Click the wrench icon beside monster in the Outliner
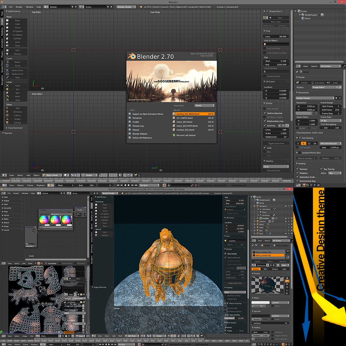Viewport: 346px width, 346px height. click(276, 218)
